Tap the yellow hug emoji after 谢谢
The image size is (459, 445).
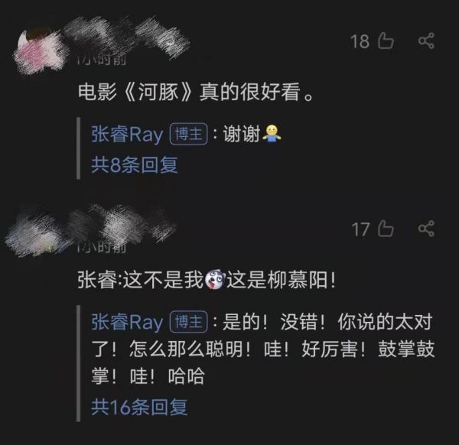coord(272,134)
